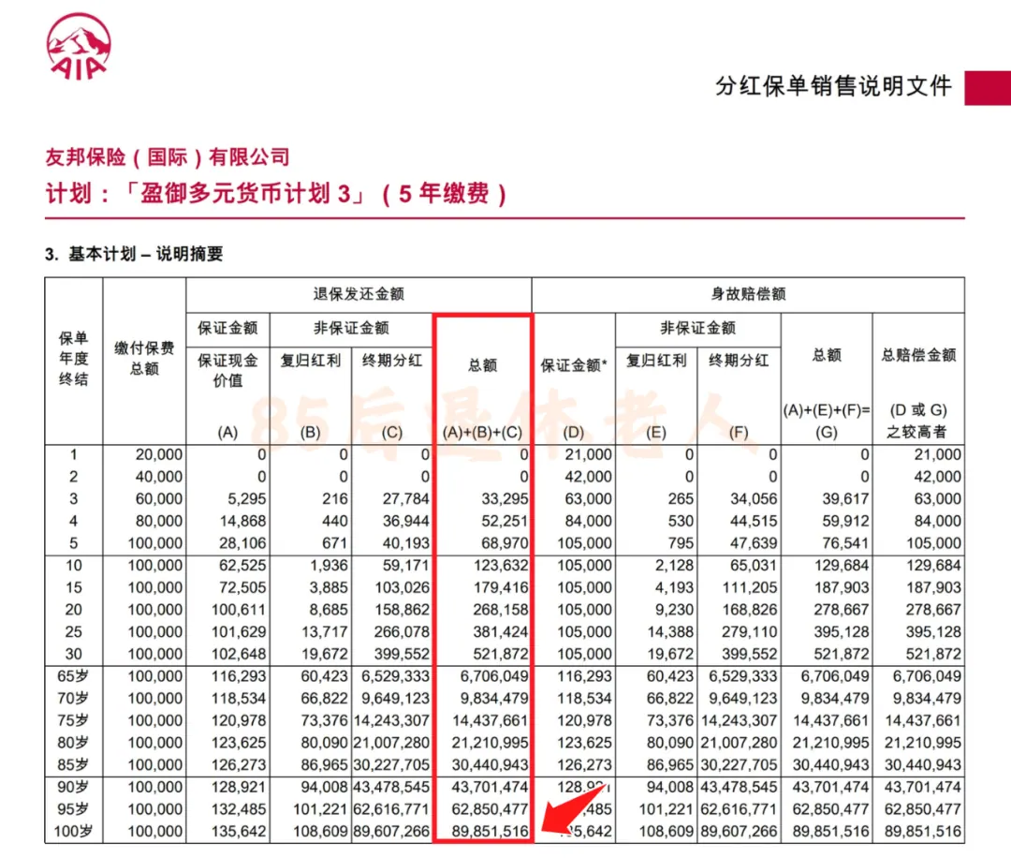The image size is (1011, 858).
Task: Click guaranteed cash value 72,505
Action: pyautogui.click(x=242, y=587)
